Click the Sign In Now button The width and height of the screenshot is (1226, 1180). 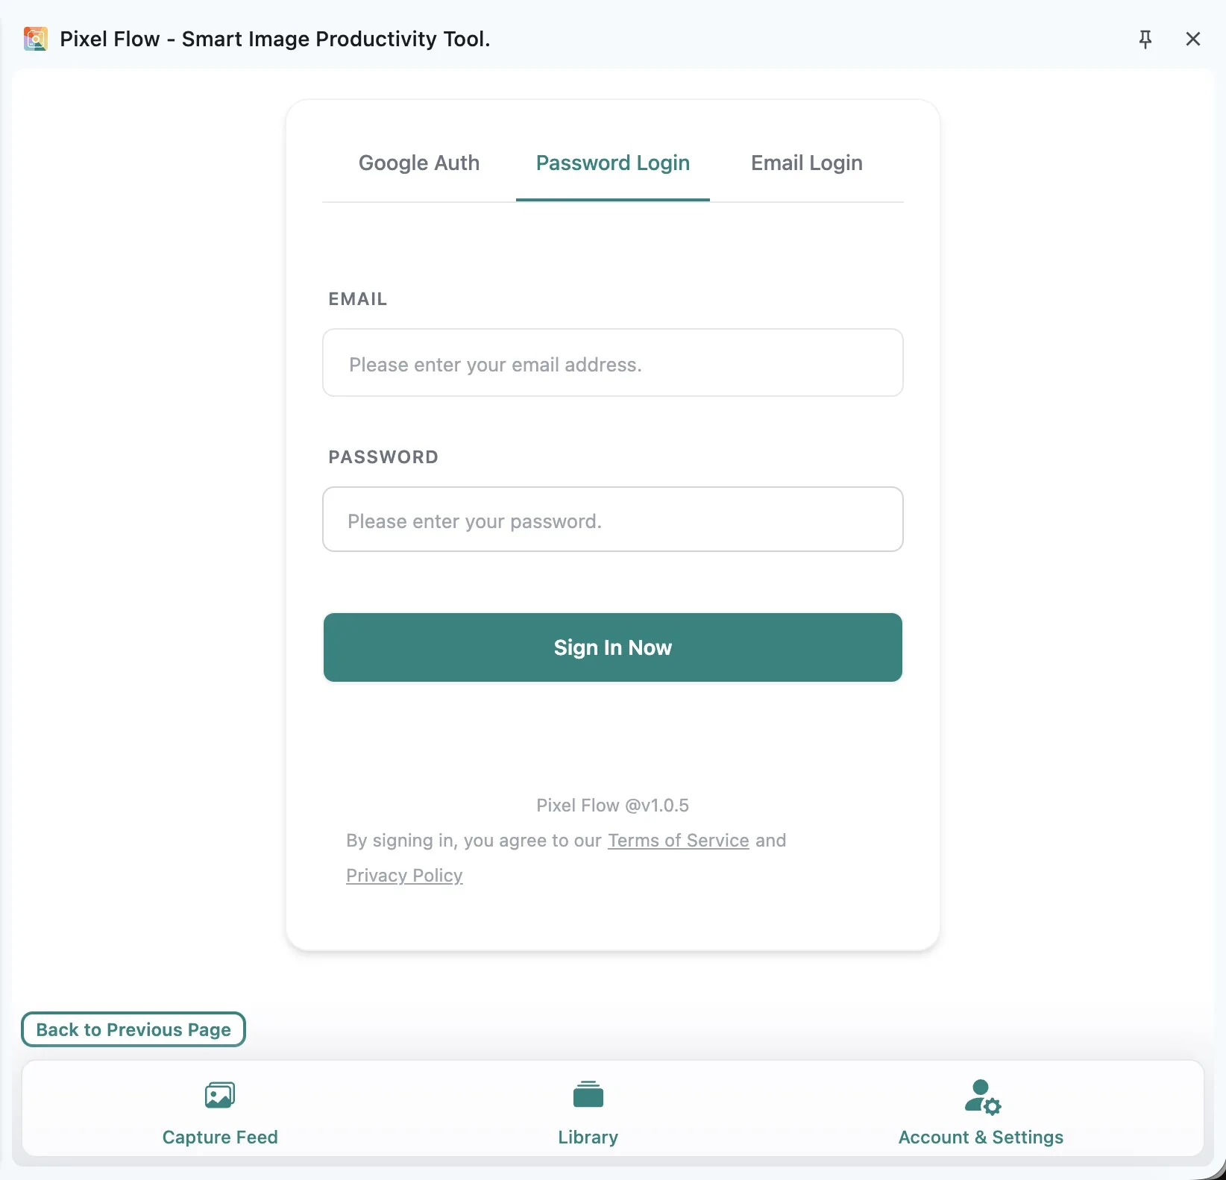click(613, 647)
